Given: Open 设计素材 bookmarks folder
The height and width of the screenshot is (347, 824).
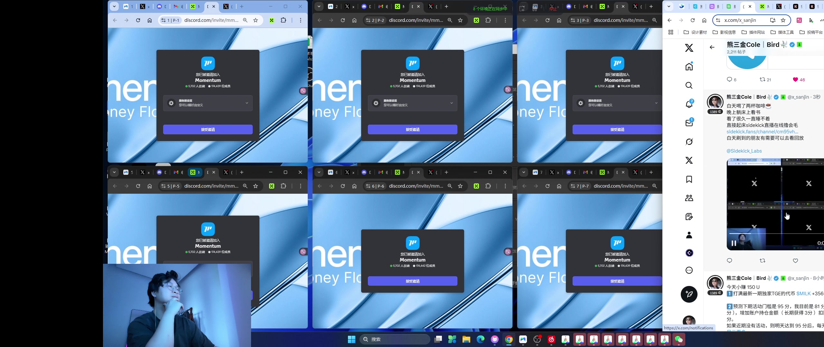Looking at the screenshot, I should 695,32.
